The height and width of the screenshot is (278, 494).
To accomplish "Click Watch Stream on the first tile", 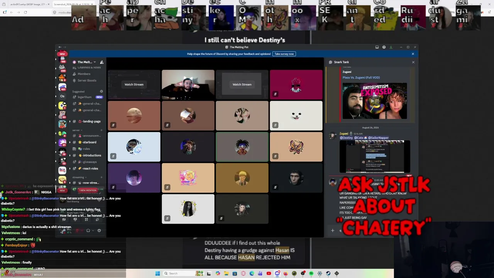I will click(134, 85).
